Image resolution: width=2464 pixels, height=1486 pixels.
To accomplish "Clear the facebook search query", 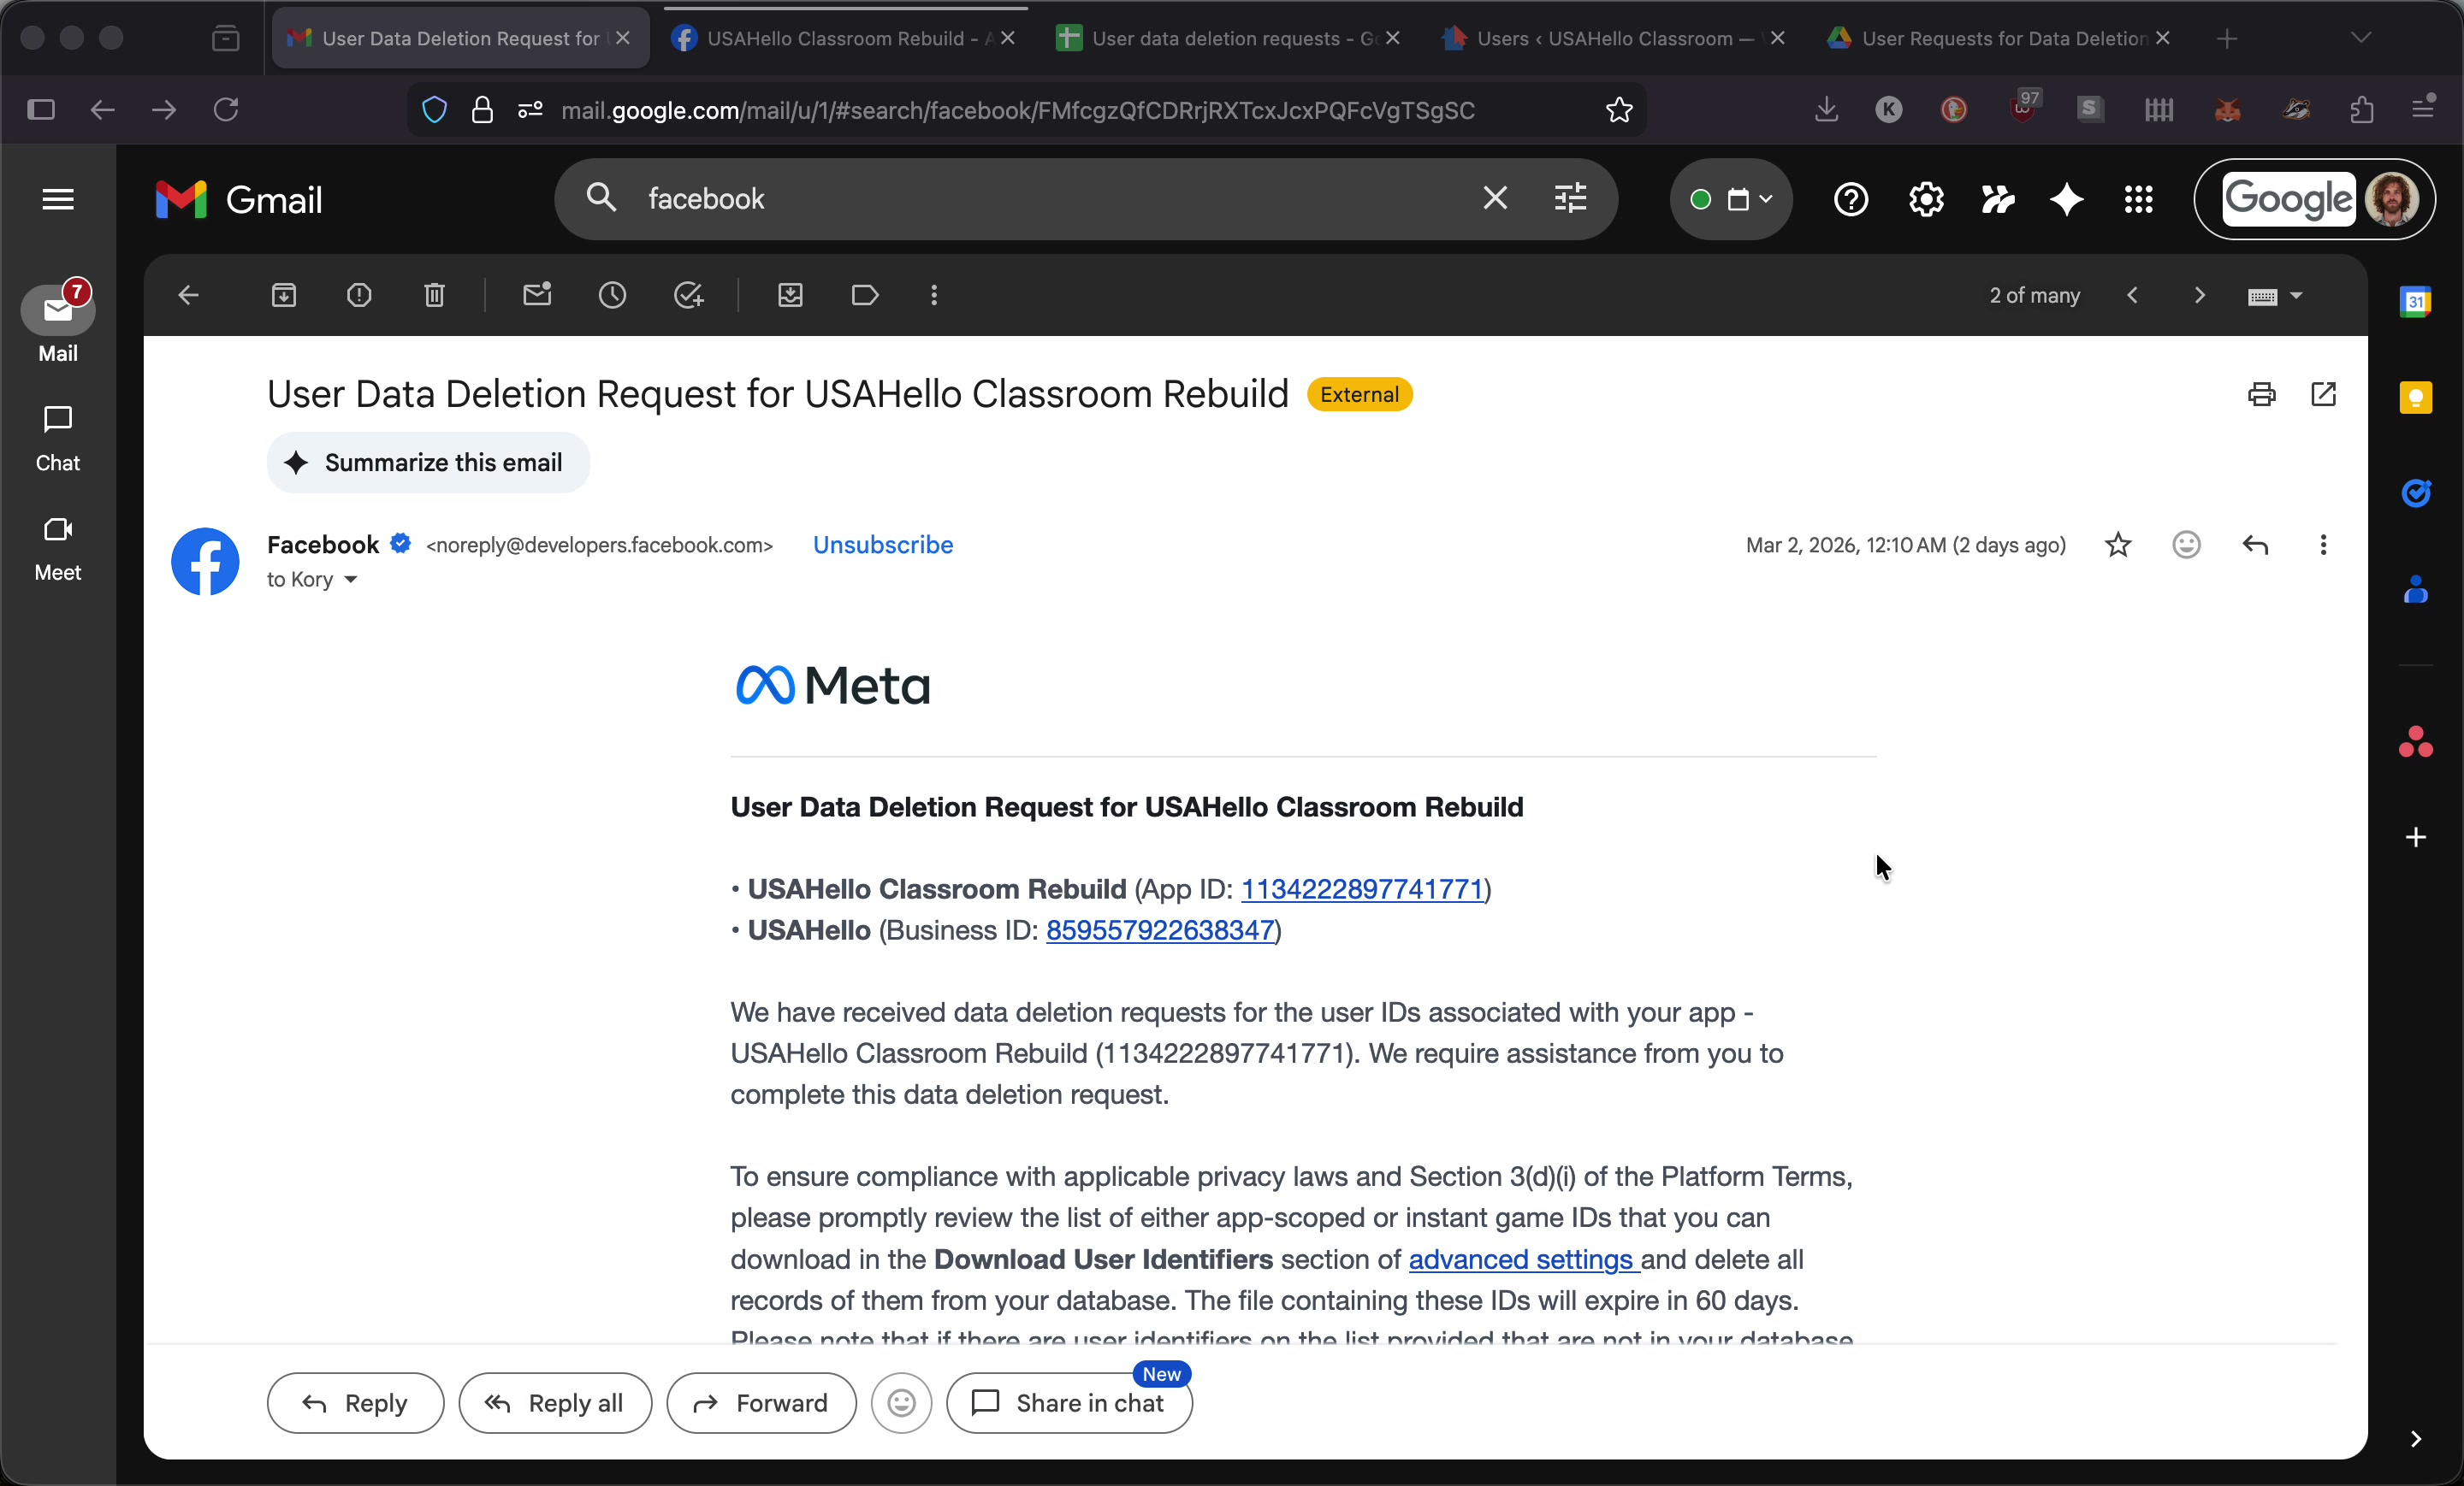I will coord(1495,199).
